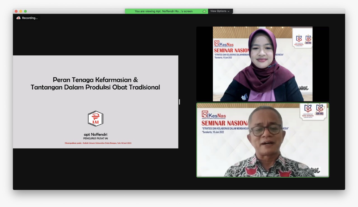This screenshot has height=207, width=358.
Task: Click the red cloud recording icon
Action: (18, 18)
